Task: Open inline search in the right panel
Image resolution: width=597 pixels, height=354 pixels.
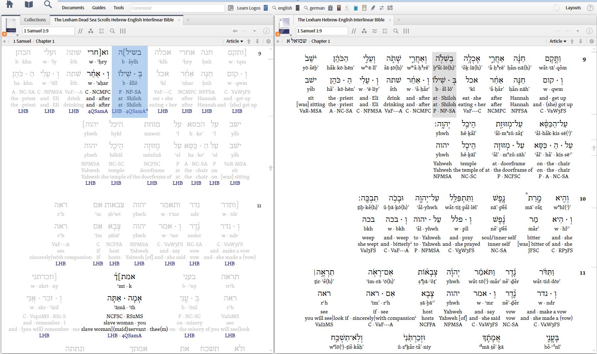Action: point(396,31)
